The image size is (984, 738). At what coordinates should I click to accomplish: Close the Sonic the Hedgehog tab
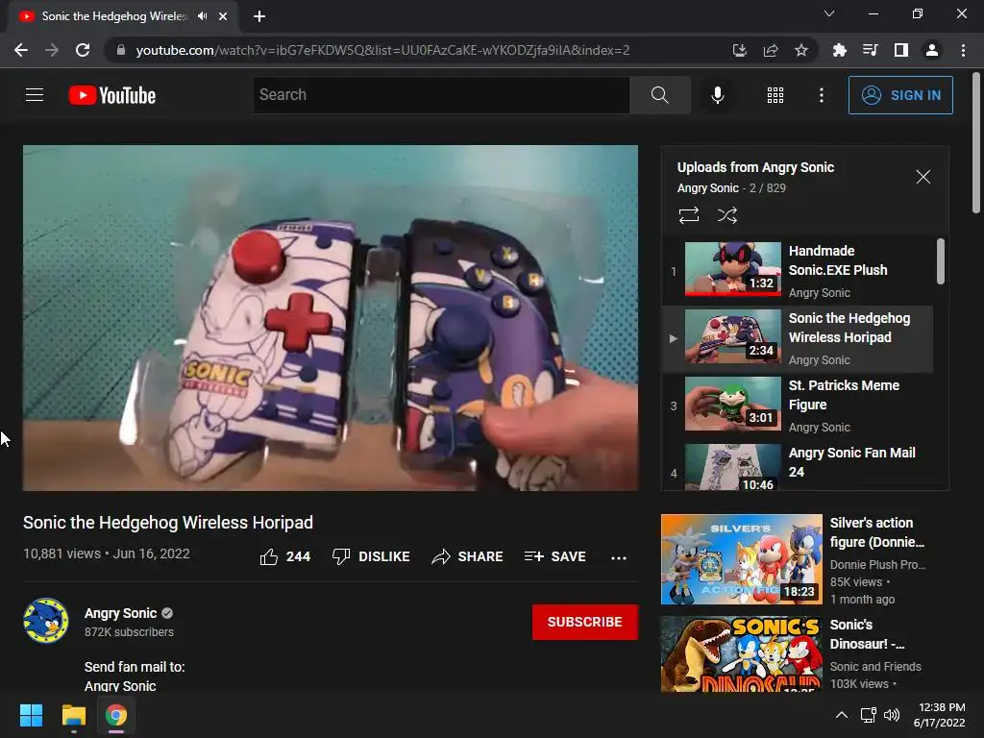[223, 16]
